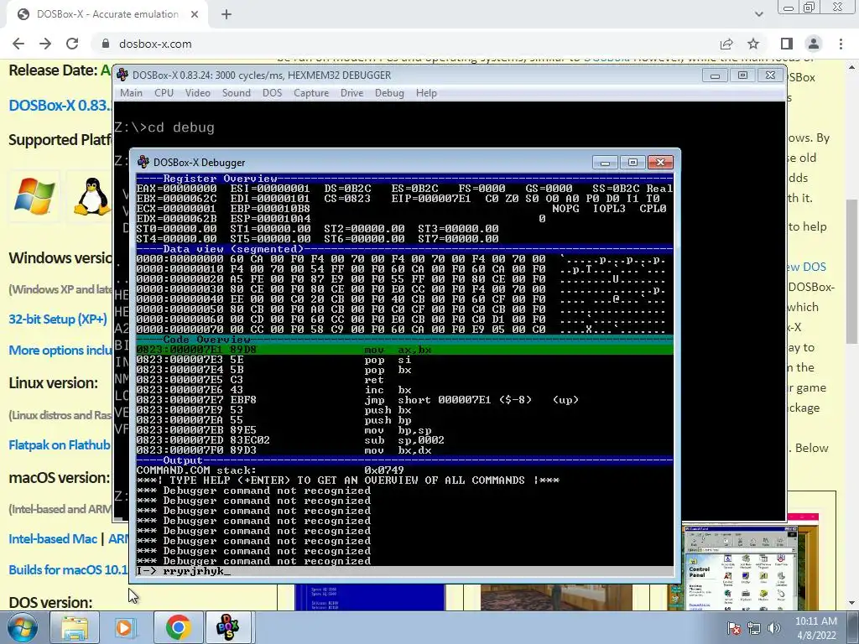Click the Windows logo platform icon
Image resolution: width=859 pixels, height=644 pixels.
(x=34, y=196)
